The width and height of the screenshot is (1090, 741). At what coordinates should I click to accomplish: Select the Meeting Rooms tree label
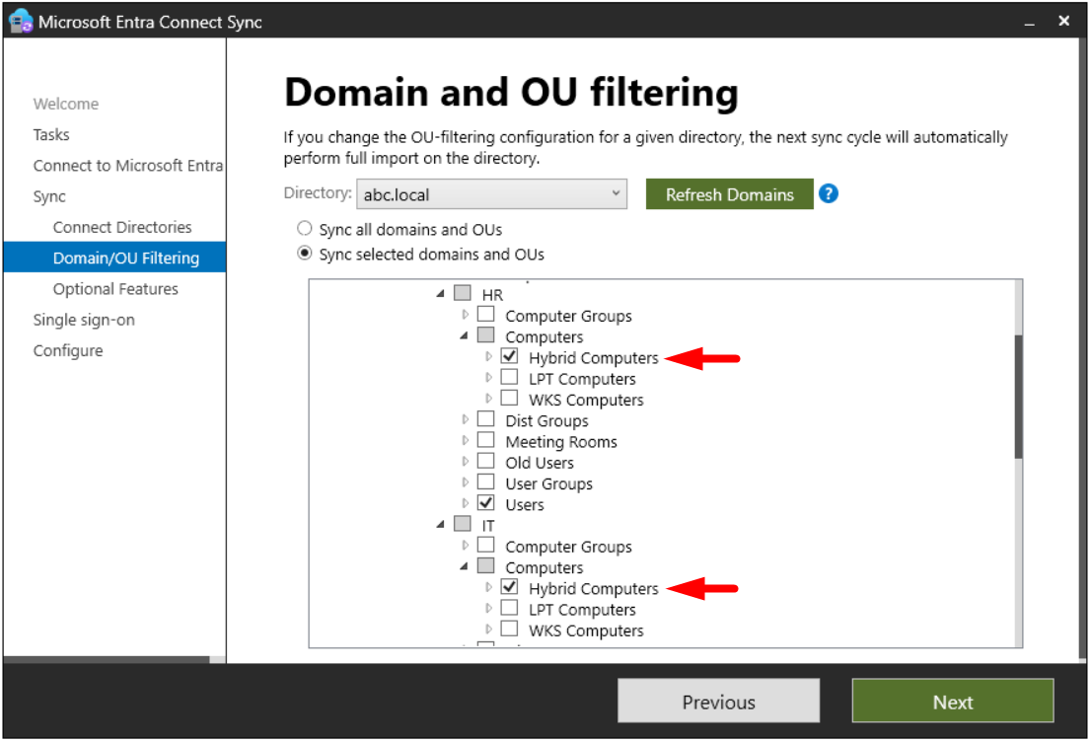561,442
